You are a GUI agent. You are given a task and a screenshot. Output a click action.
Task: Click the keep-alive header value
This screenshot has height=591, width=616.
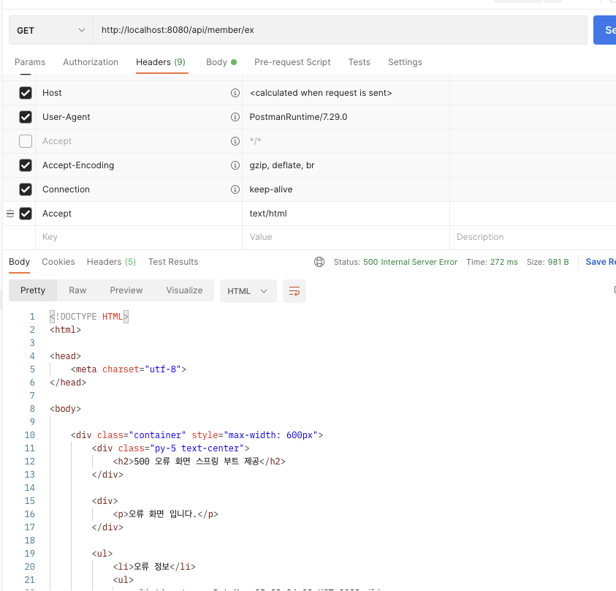[x=270, y=189]
